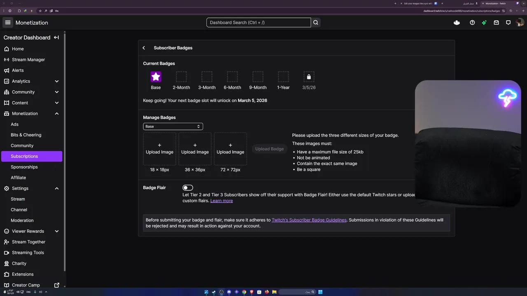Open the Badge Flair Learn more link
Image resolution: width=527 pixels, height=296 pixels.
click(222, 201)
